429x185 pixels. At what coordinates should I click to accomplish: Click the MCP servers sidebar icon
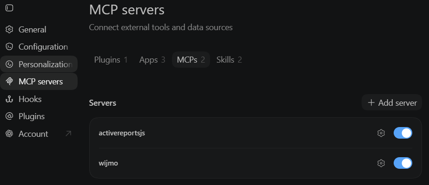click(9, 82)
